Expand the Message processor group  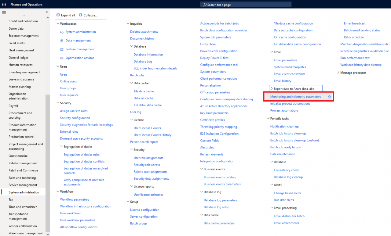click(x=338, y=73)
